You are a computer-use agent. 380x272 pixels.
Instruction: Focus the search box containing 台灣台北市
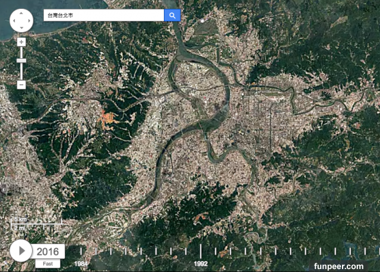(x=104, y=15)
